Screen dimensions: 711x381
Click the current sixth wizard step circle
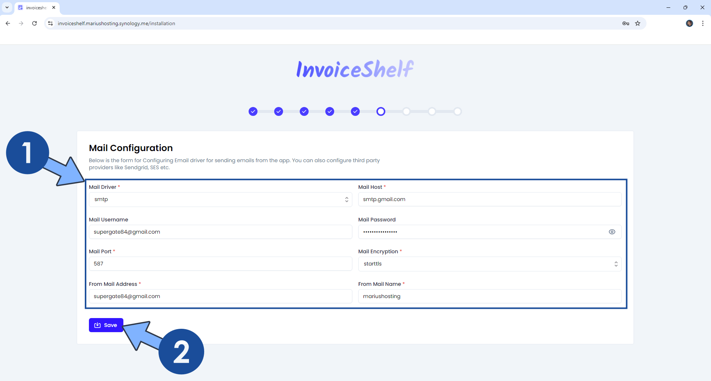[381, 111]
